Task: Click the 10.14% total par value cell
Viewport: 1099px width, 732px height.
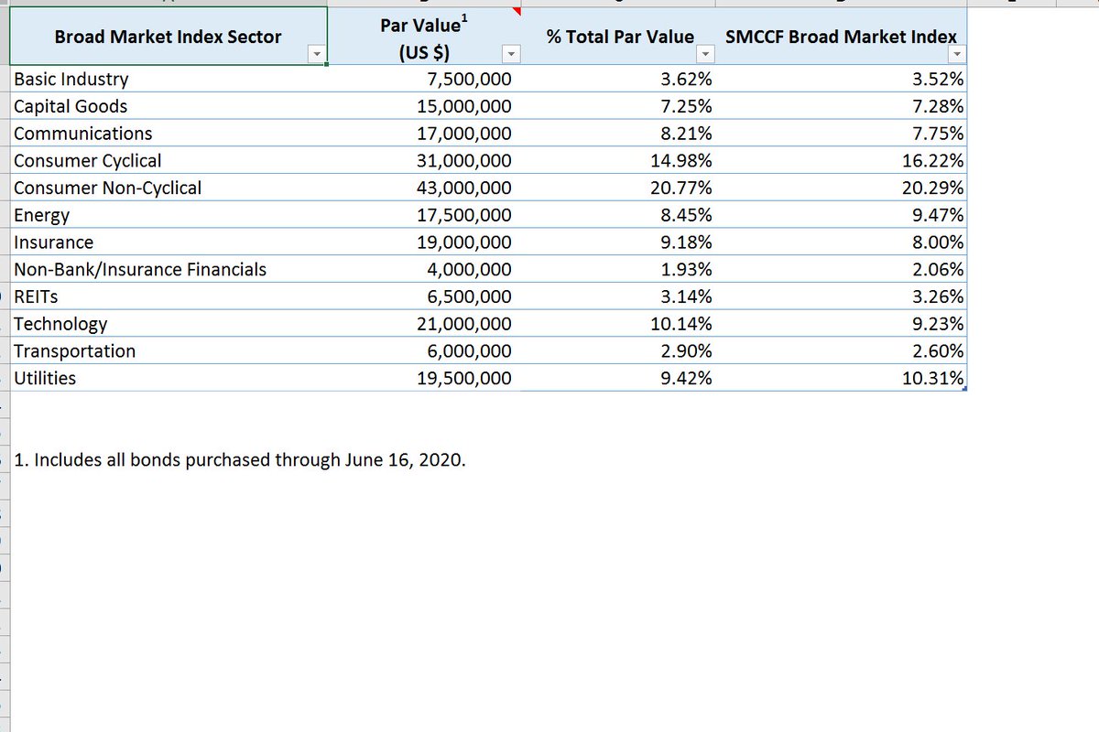Action: (617, 324)
